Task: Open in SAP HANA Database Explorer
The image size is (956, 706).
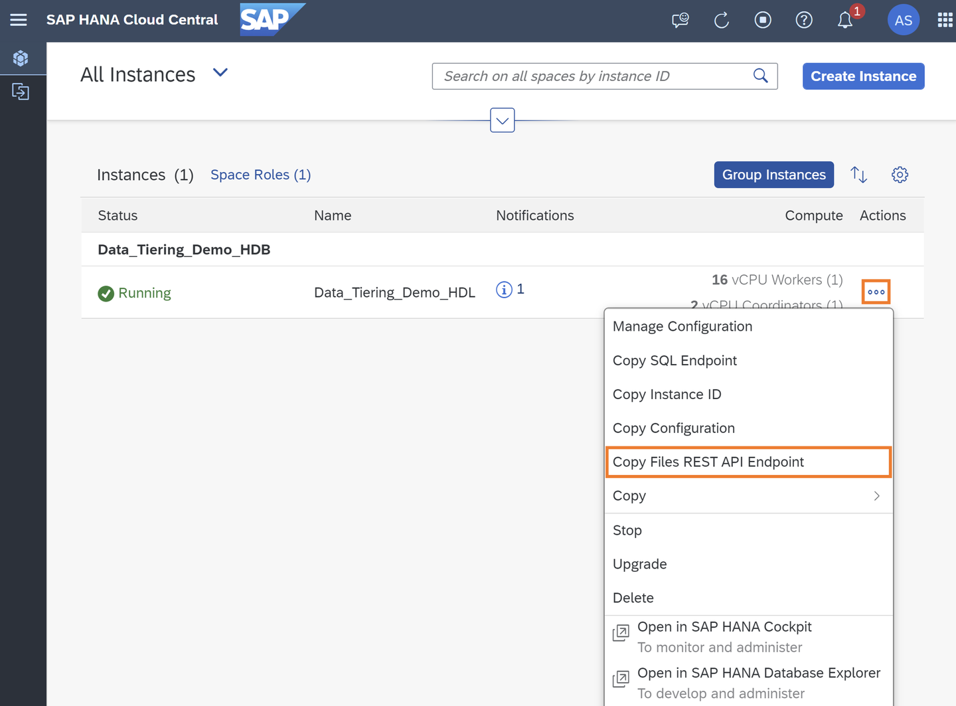Action: point(749,683)
